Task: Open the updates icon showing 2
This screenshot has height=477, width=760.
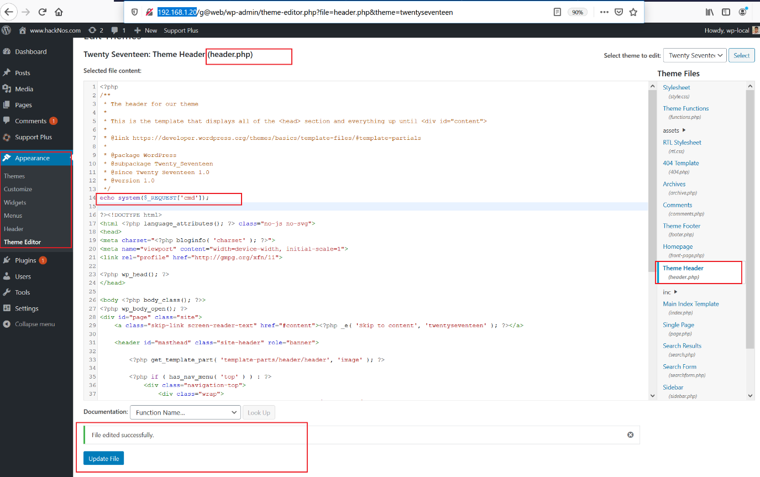Action: tap(96, 30)
